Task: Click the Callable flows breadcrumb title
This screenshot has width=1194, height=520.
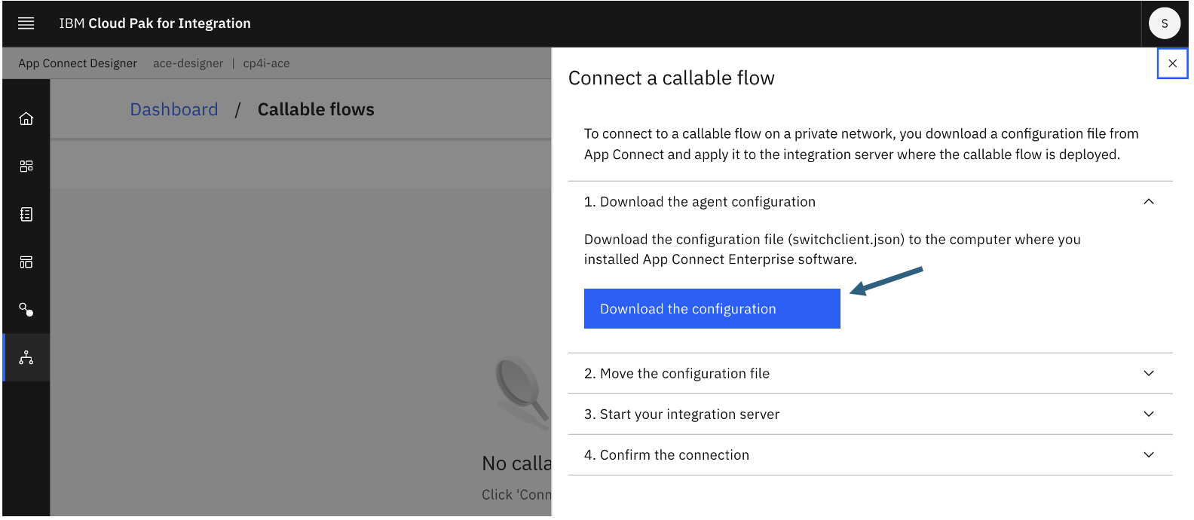Action: 316,110
